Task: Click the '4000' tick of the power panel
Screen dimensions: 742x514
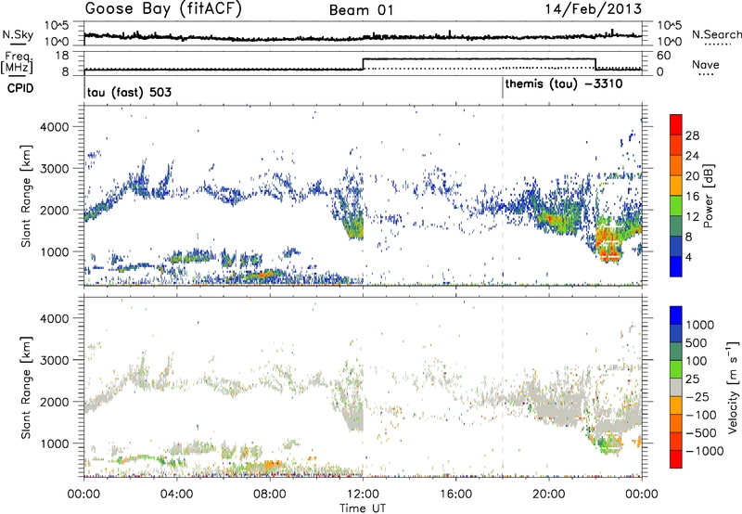Action: coord(56,127)
